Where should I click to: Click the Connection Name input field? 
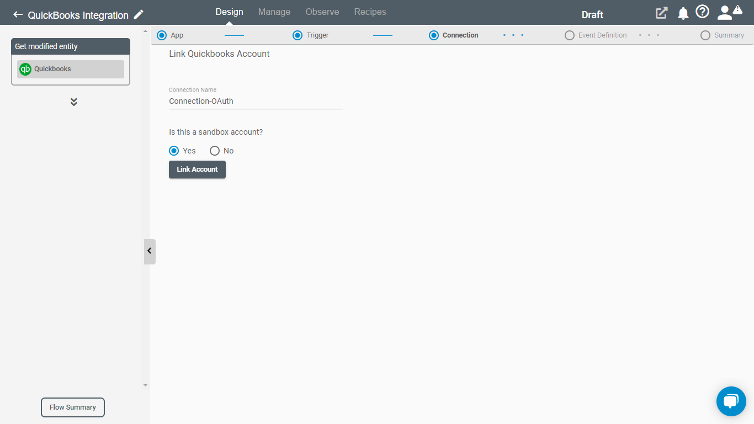point(256,101)
